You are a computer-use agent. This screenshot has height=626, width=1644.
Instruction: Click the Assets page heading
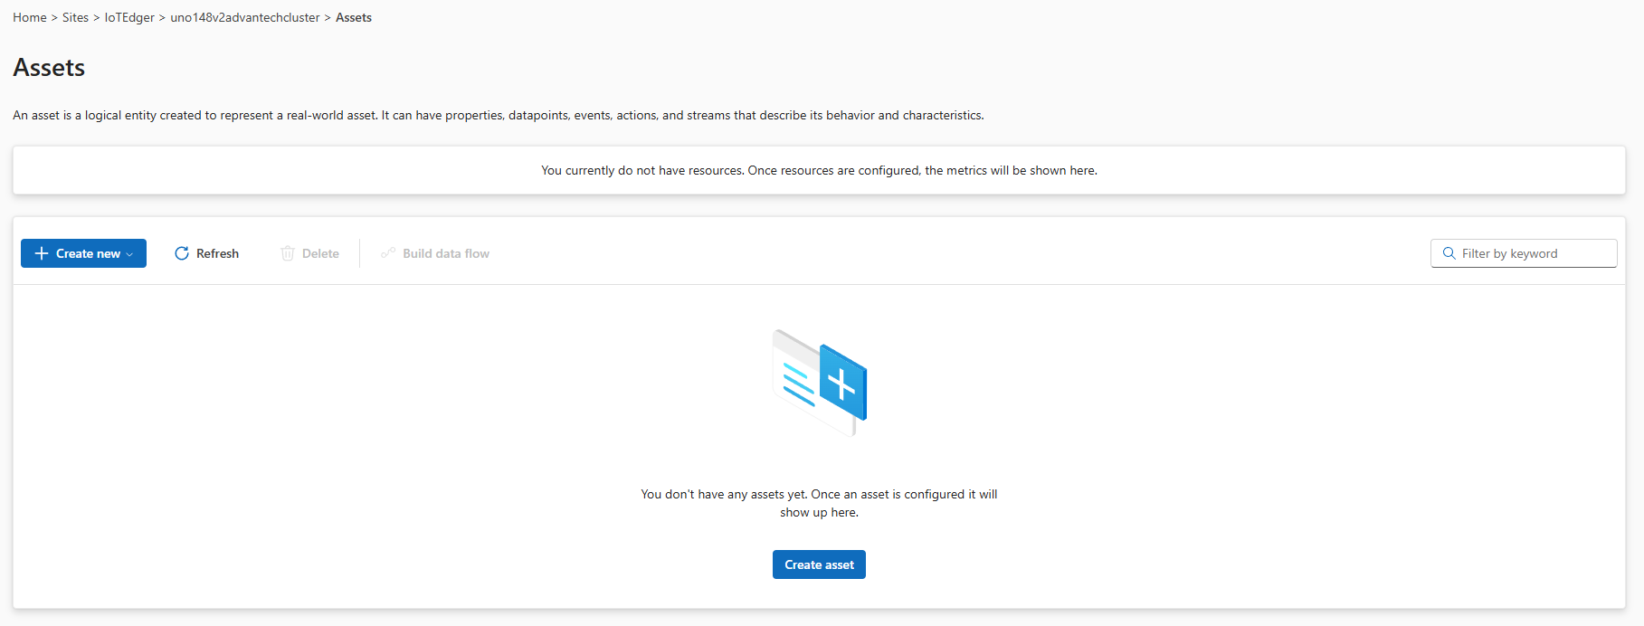click(x=49, y=68)
